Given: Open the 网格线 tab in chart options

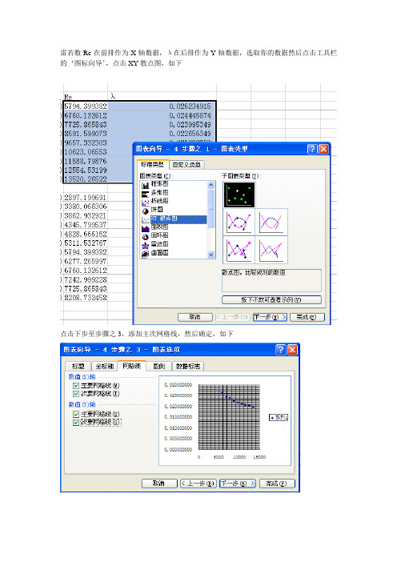Looking at the screenshot, I should (131, 366).
